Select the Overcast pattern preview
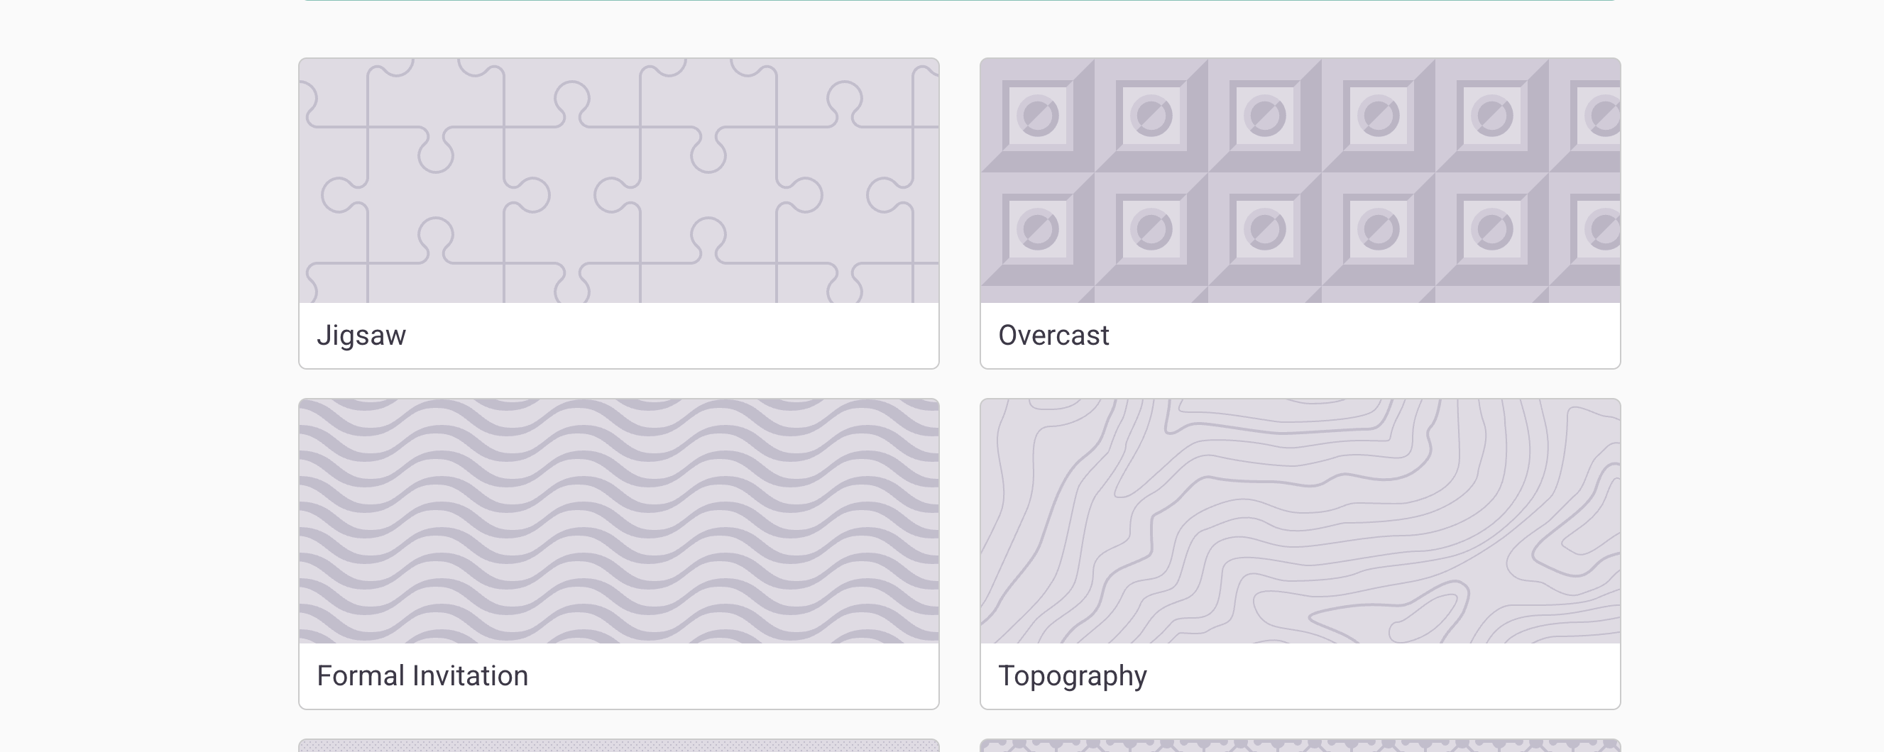 click(x=1300, y=180)
